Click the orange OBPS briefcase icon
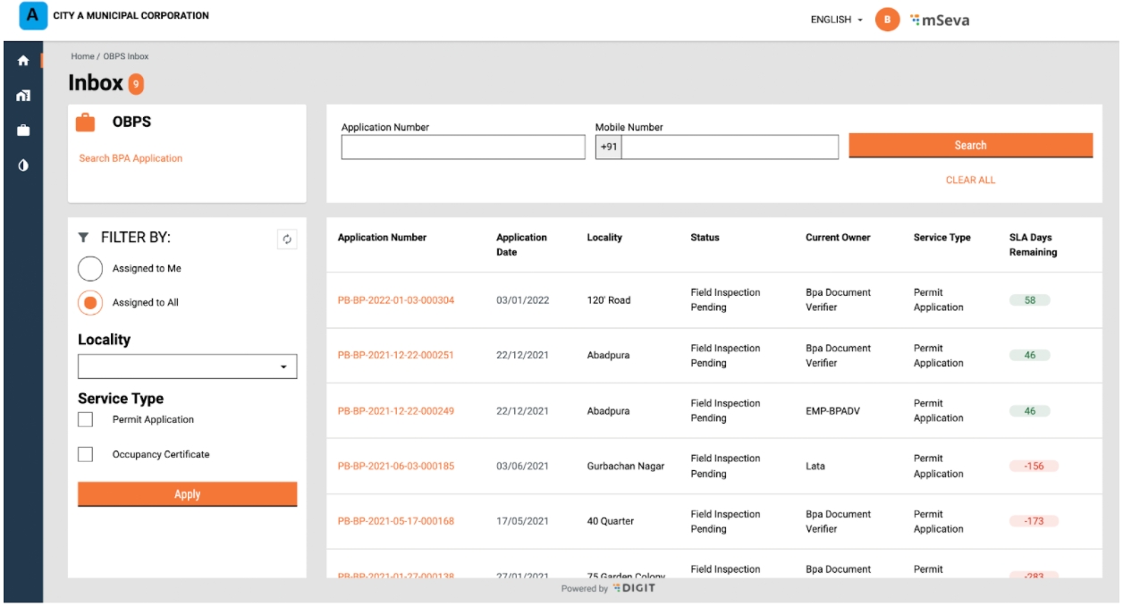This screenshot has height=606, width=1123. pos(86,122)
